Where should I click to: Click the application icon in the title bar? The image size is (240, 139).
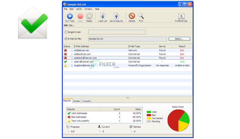pos(65,4)
